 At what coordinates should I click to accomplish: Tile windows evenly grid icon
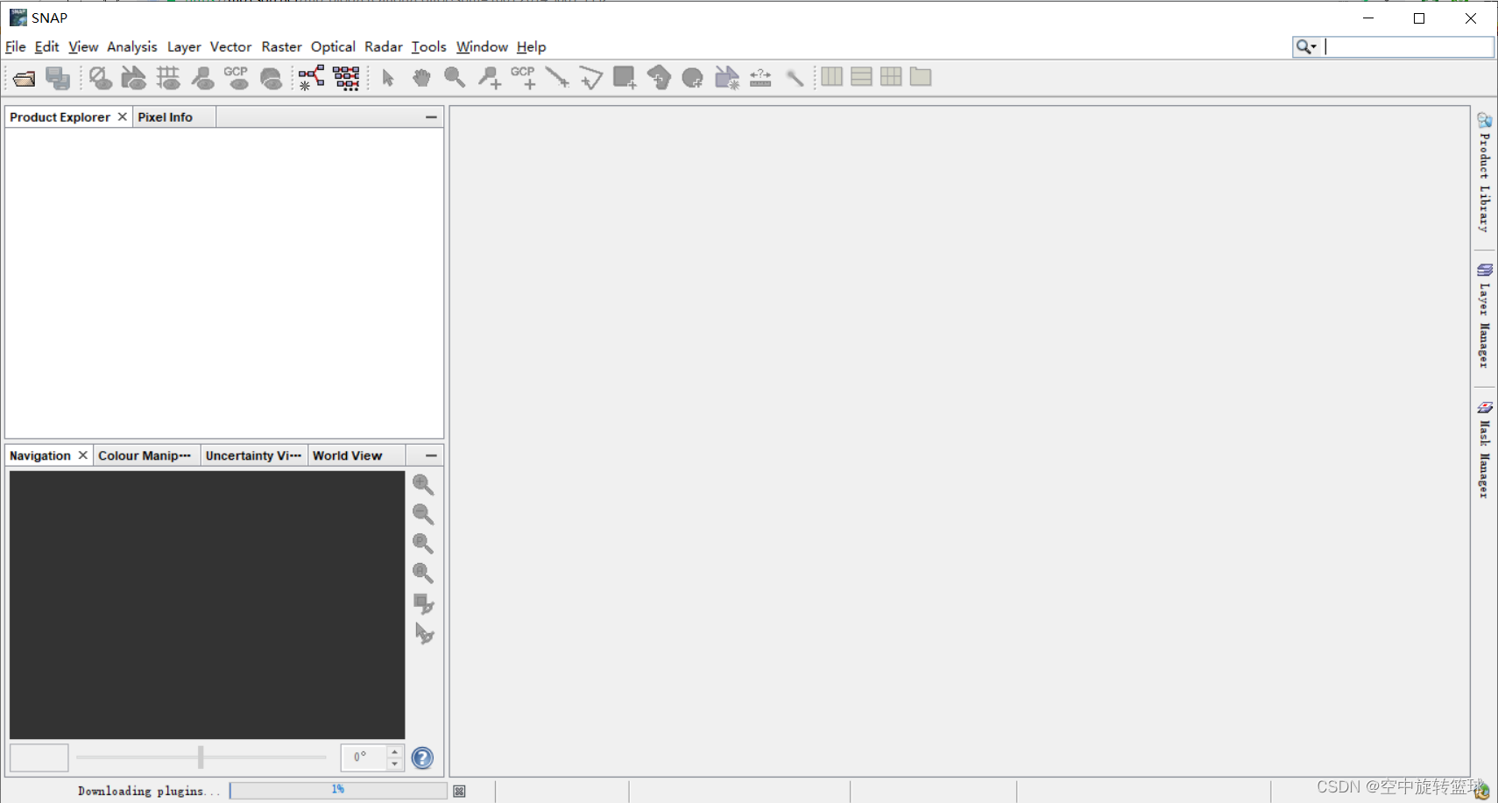[891, 77]
